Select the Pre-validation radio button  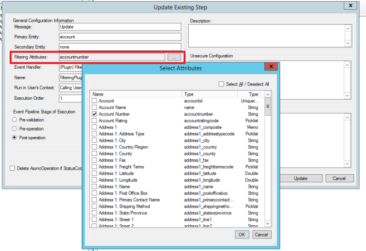tap(14, 120)
